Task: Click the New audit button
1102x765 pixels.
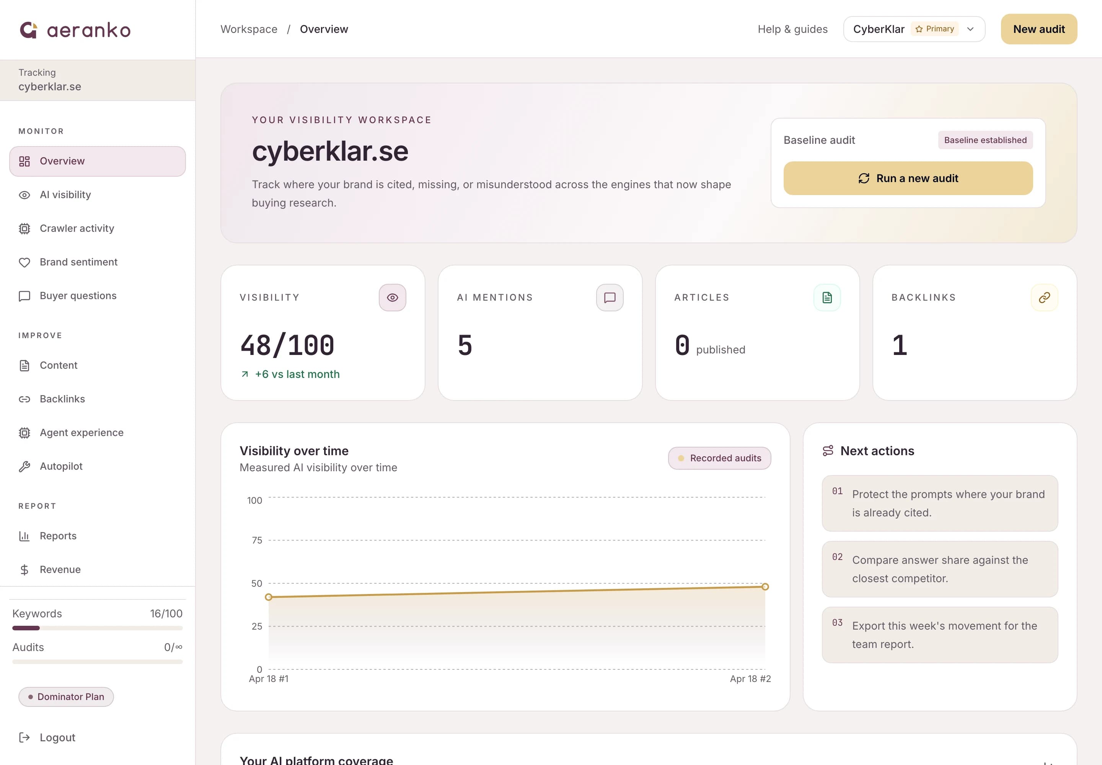Action: [x=1039, y=29]
